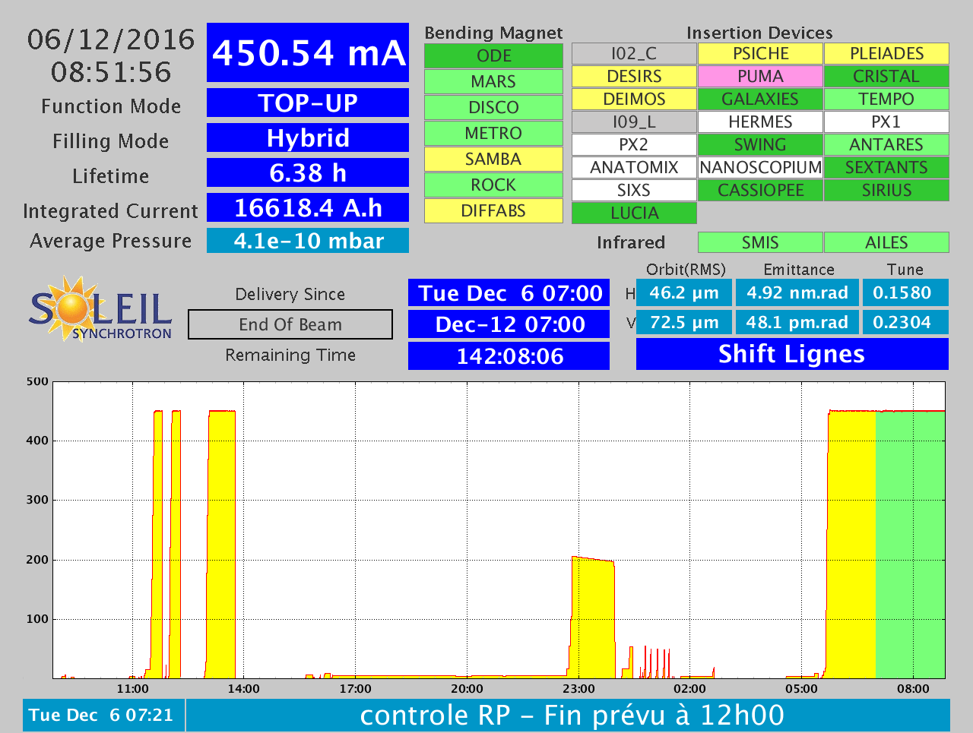Viewport: 973px width, 733px height.
Task: Click the SIRIUS beamline indicator
Action: 886,191
